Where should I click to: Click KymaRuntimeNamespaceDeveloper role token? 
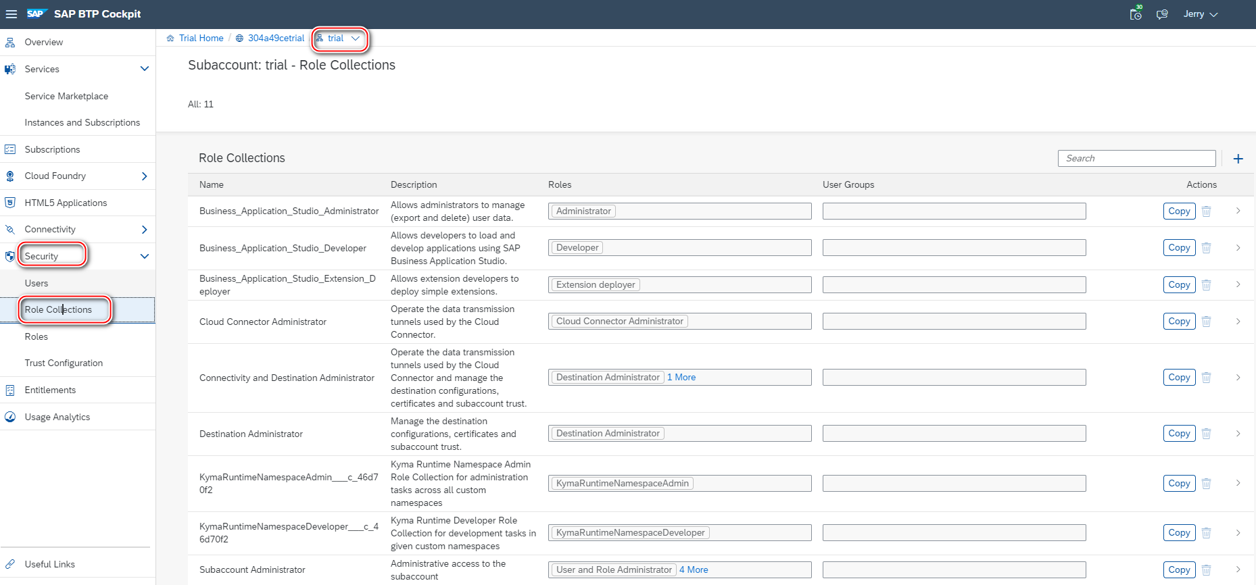[x=630, y=533]
